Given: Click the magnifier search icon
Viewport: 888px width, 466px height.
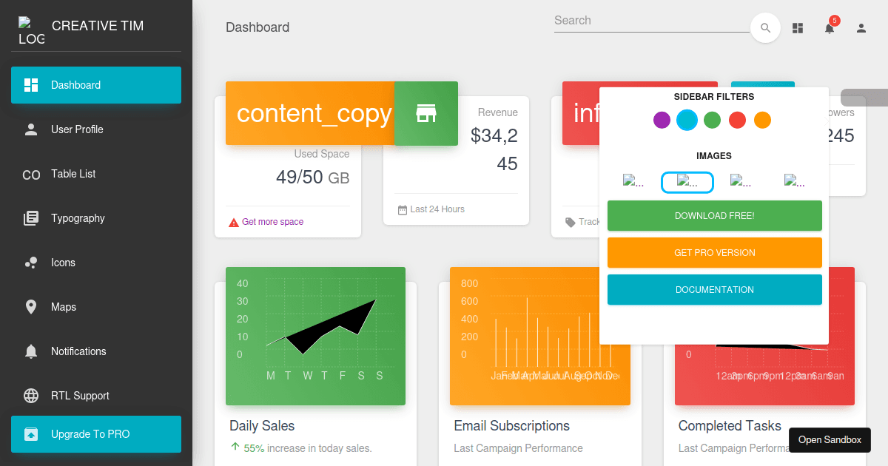Looking at the screenshot, I should point(765,27).
